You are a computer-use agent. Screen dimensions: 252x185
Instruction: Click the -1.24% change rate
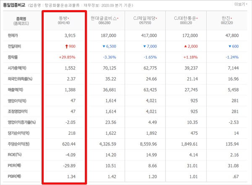tap(232, 57)
